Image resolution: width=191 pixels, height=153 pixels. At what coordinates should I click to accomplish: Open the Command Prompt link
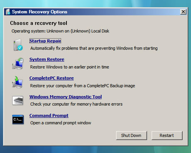point(49,116)
